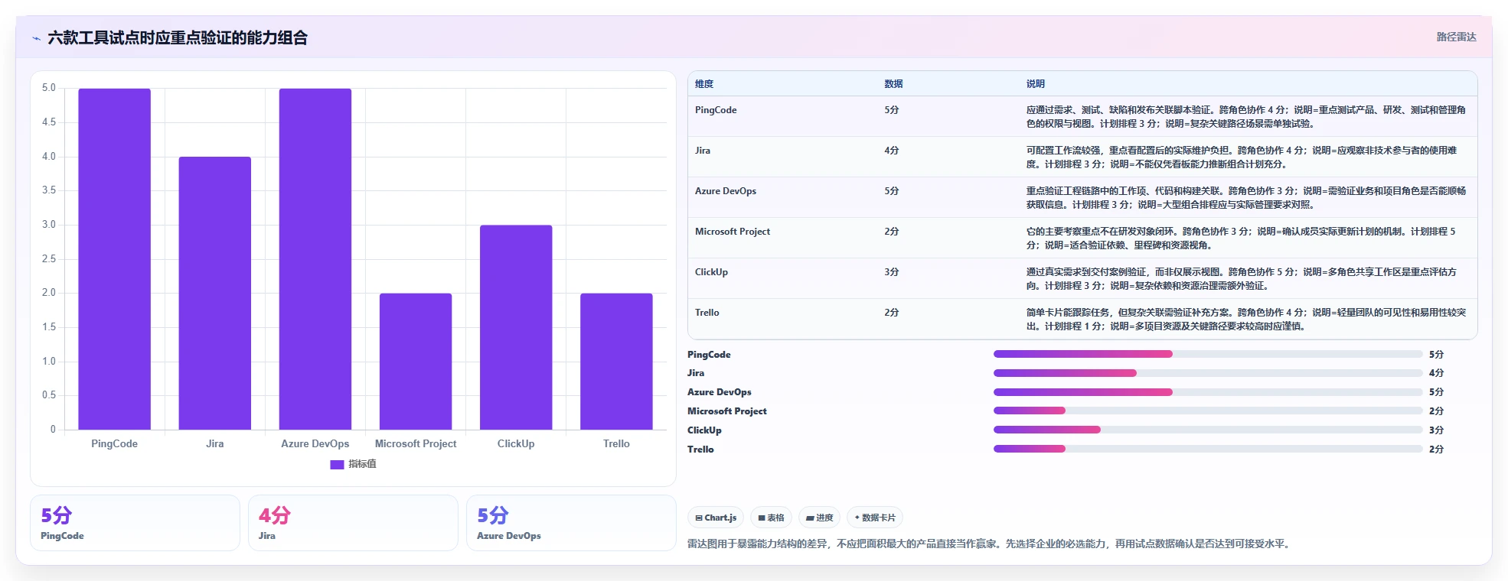Click PingCode description starting 应通过需求
Image resolution: width=1508 pixels, height=581 pixels.
point(1246,117)
